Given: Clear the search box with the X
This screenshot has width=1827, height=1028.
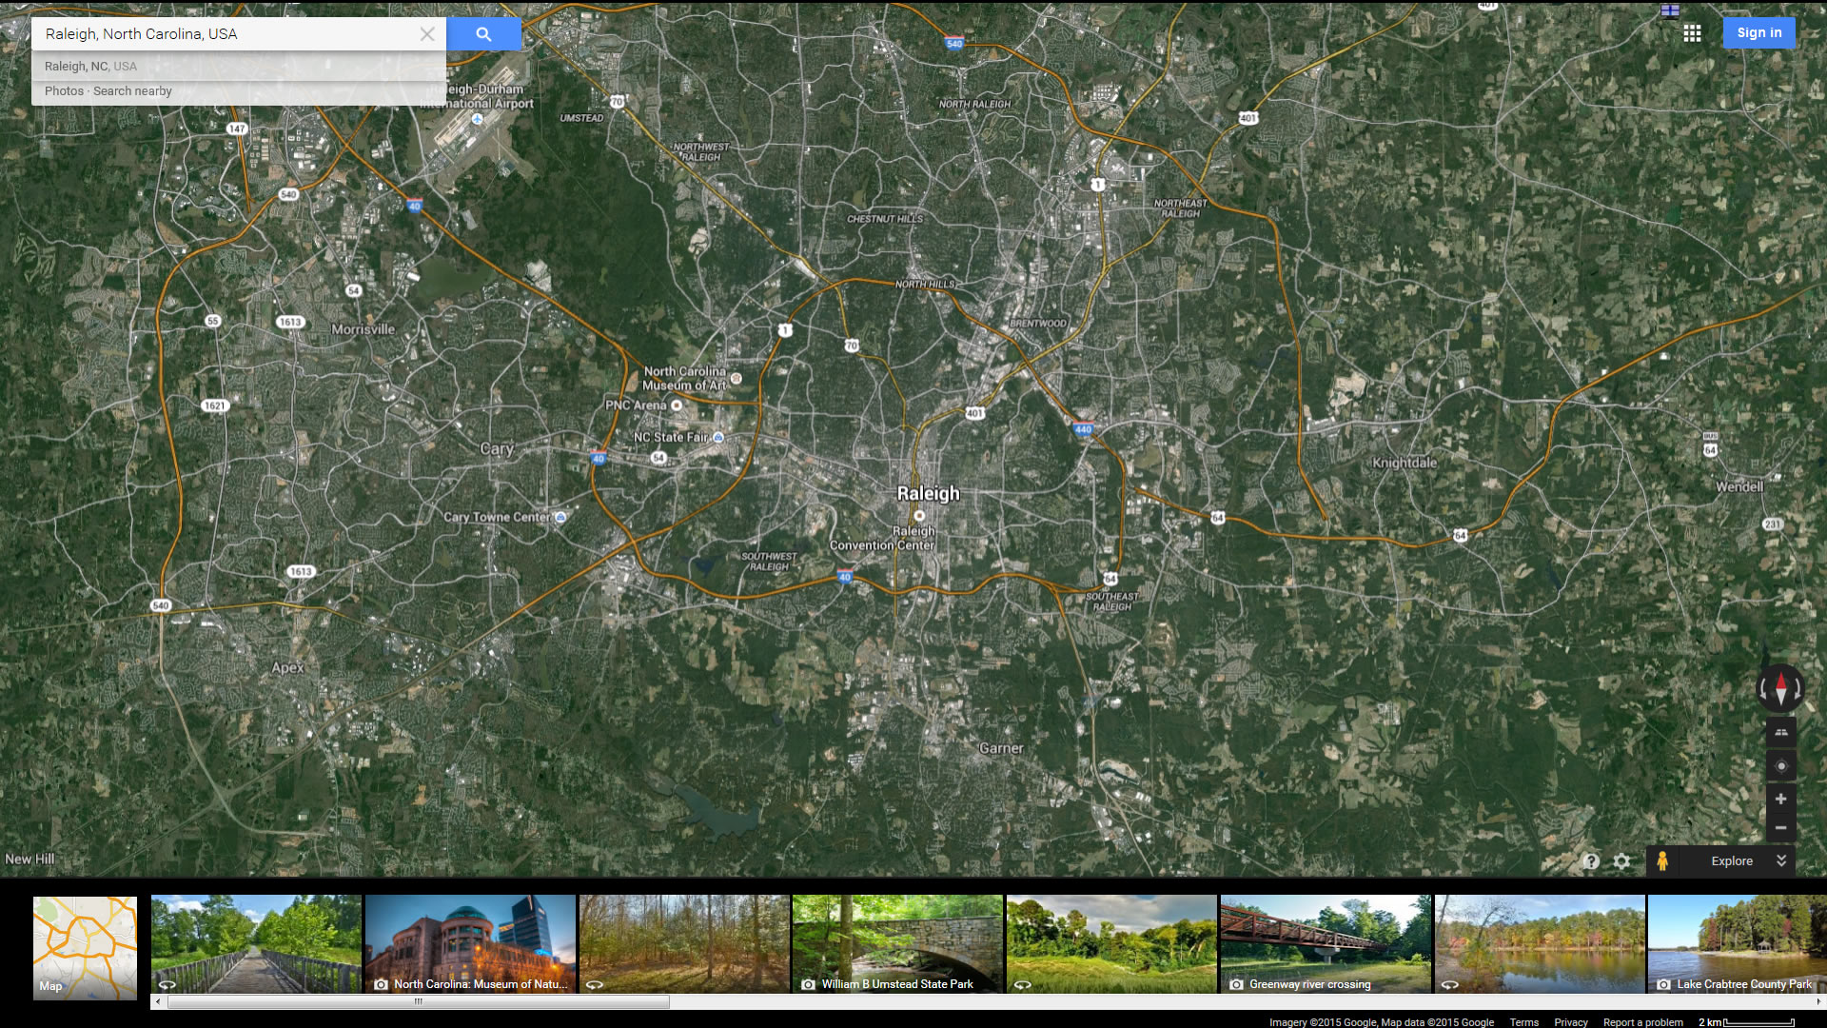Looking at the screenshot, I should point(427,34).
